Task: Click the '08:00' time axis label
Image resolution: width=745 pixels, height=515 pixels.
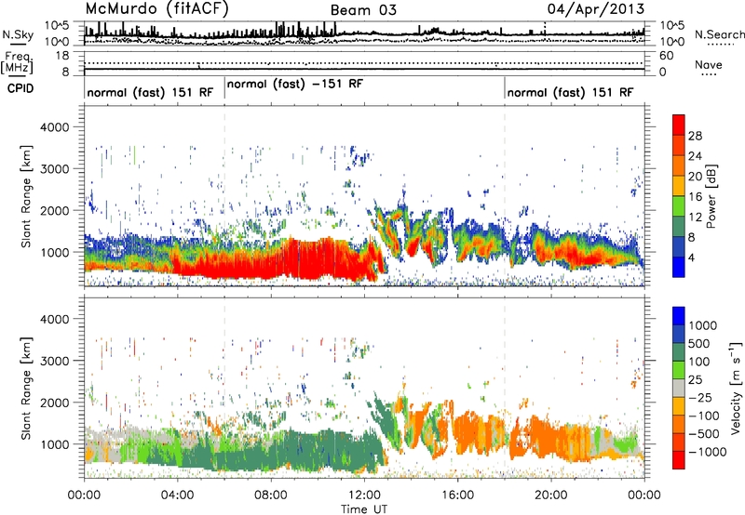Action: pos(271,495)
